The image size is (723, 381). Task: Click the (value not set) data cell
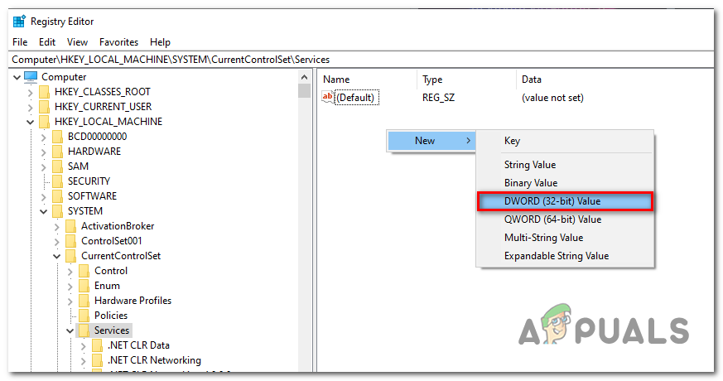(552, 98)
